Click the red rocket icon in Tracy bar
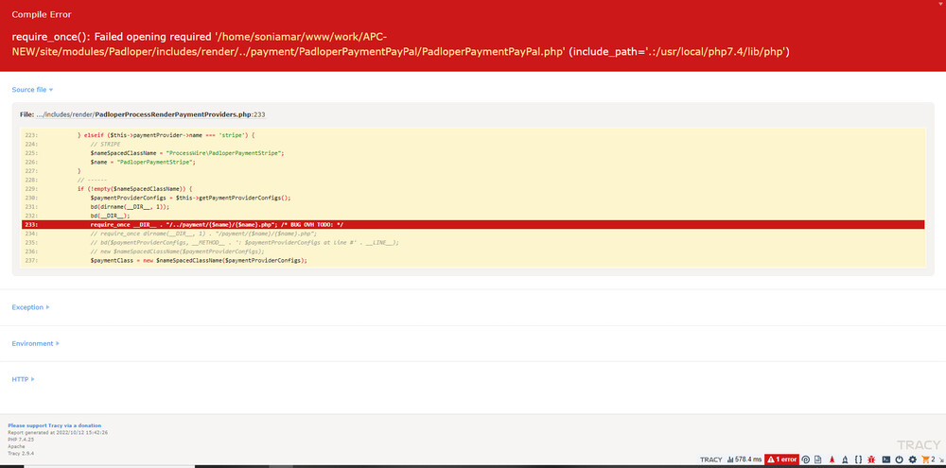This screenshot has width=946, height=468. click(832, 459)
